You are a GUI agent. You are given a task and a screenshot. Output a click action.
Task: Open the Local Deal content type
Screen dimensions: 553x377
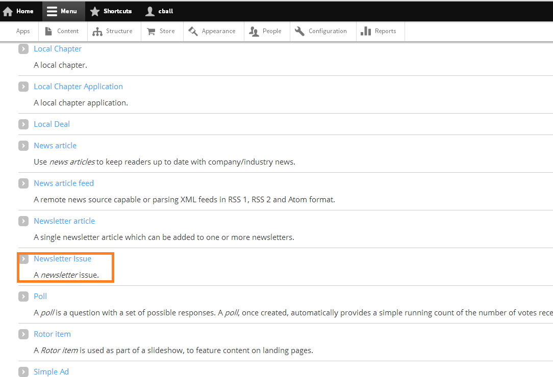tap(52, 124)
